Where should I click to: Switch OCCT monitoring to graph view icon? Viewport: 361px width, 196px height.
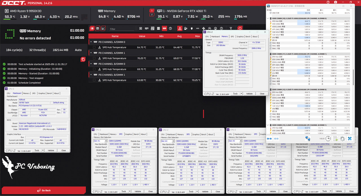click(103, 28)
